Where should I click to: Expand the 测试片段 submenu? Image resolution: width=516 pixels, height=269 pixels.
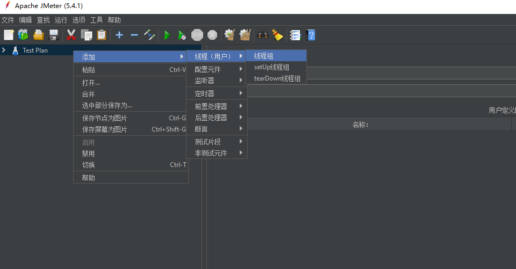pyautogui.click(x=217, y=142)
